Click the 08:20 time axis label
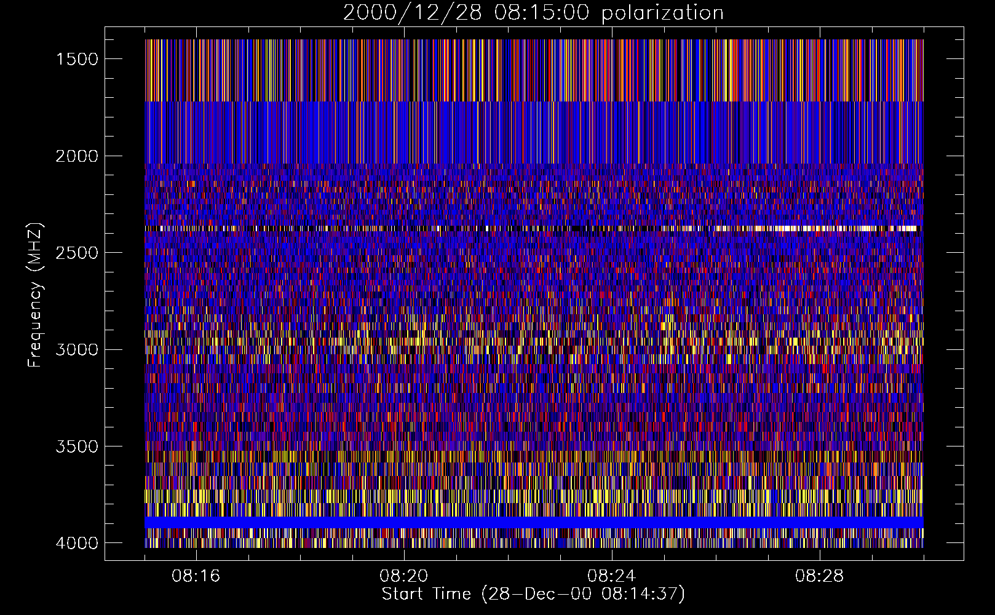Viewport: 995px width, 615px height. coord(404,576)
